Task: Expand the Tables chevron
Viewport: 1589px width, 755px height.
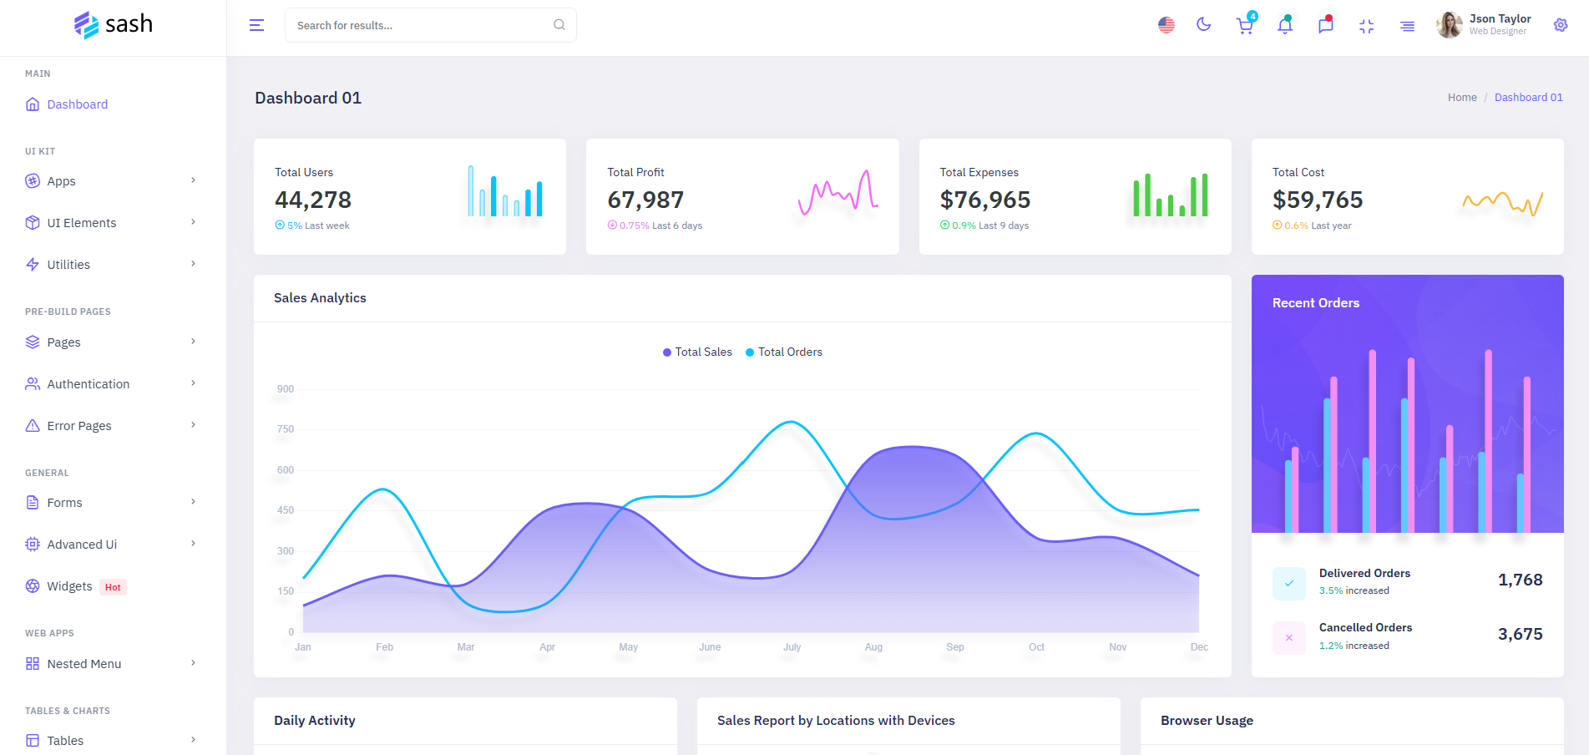Action: (x=193, y=740)
